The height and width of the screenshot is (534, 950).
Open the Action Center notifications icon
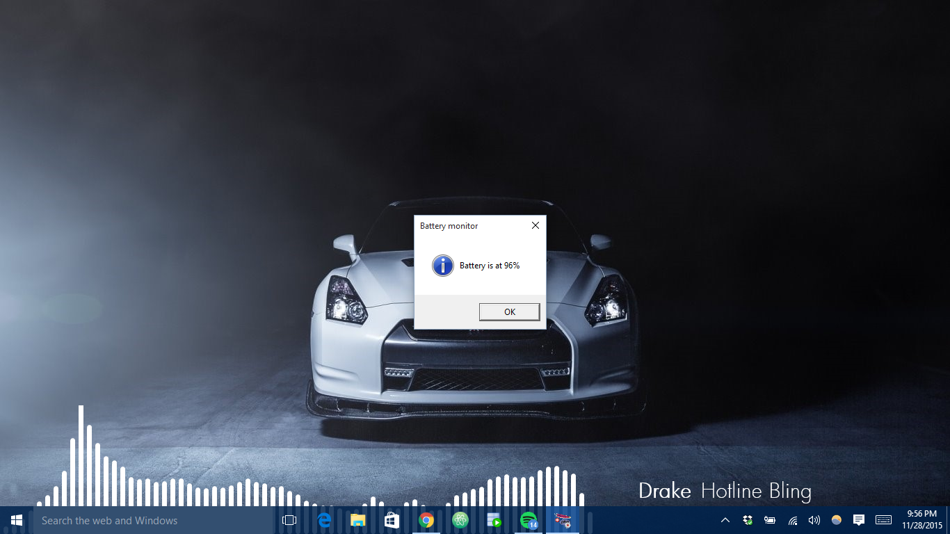point(859,520)
